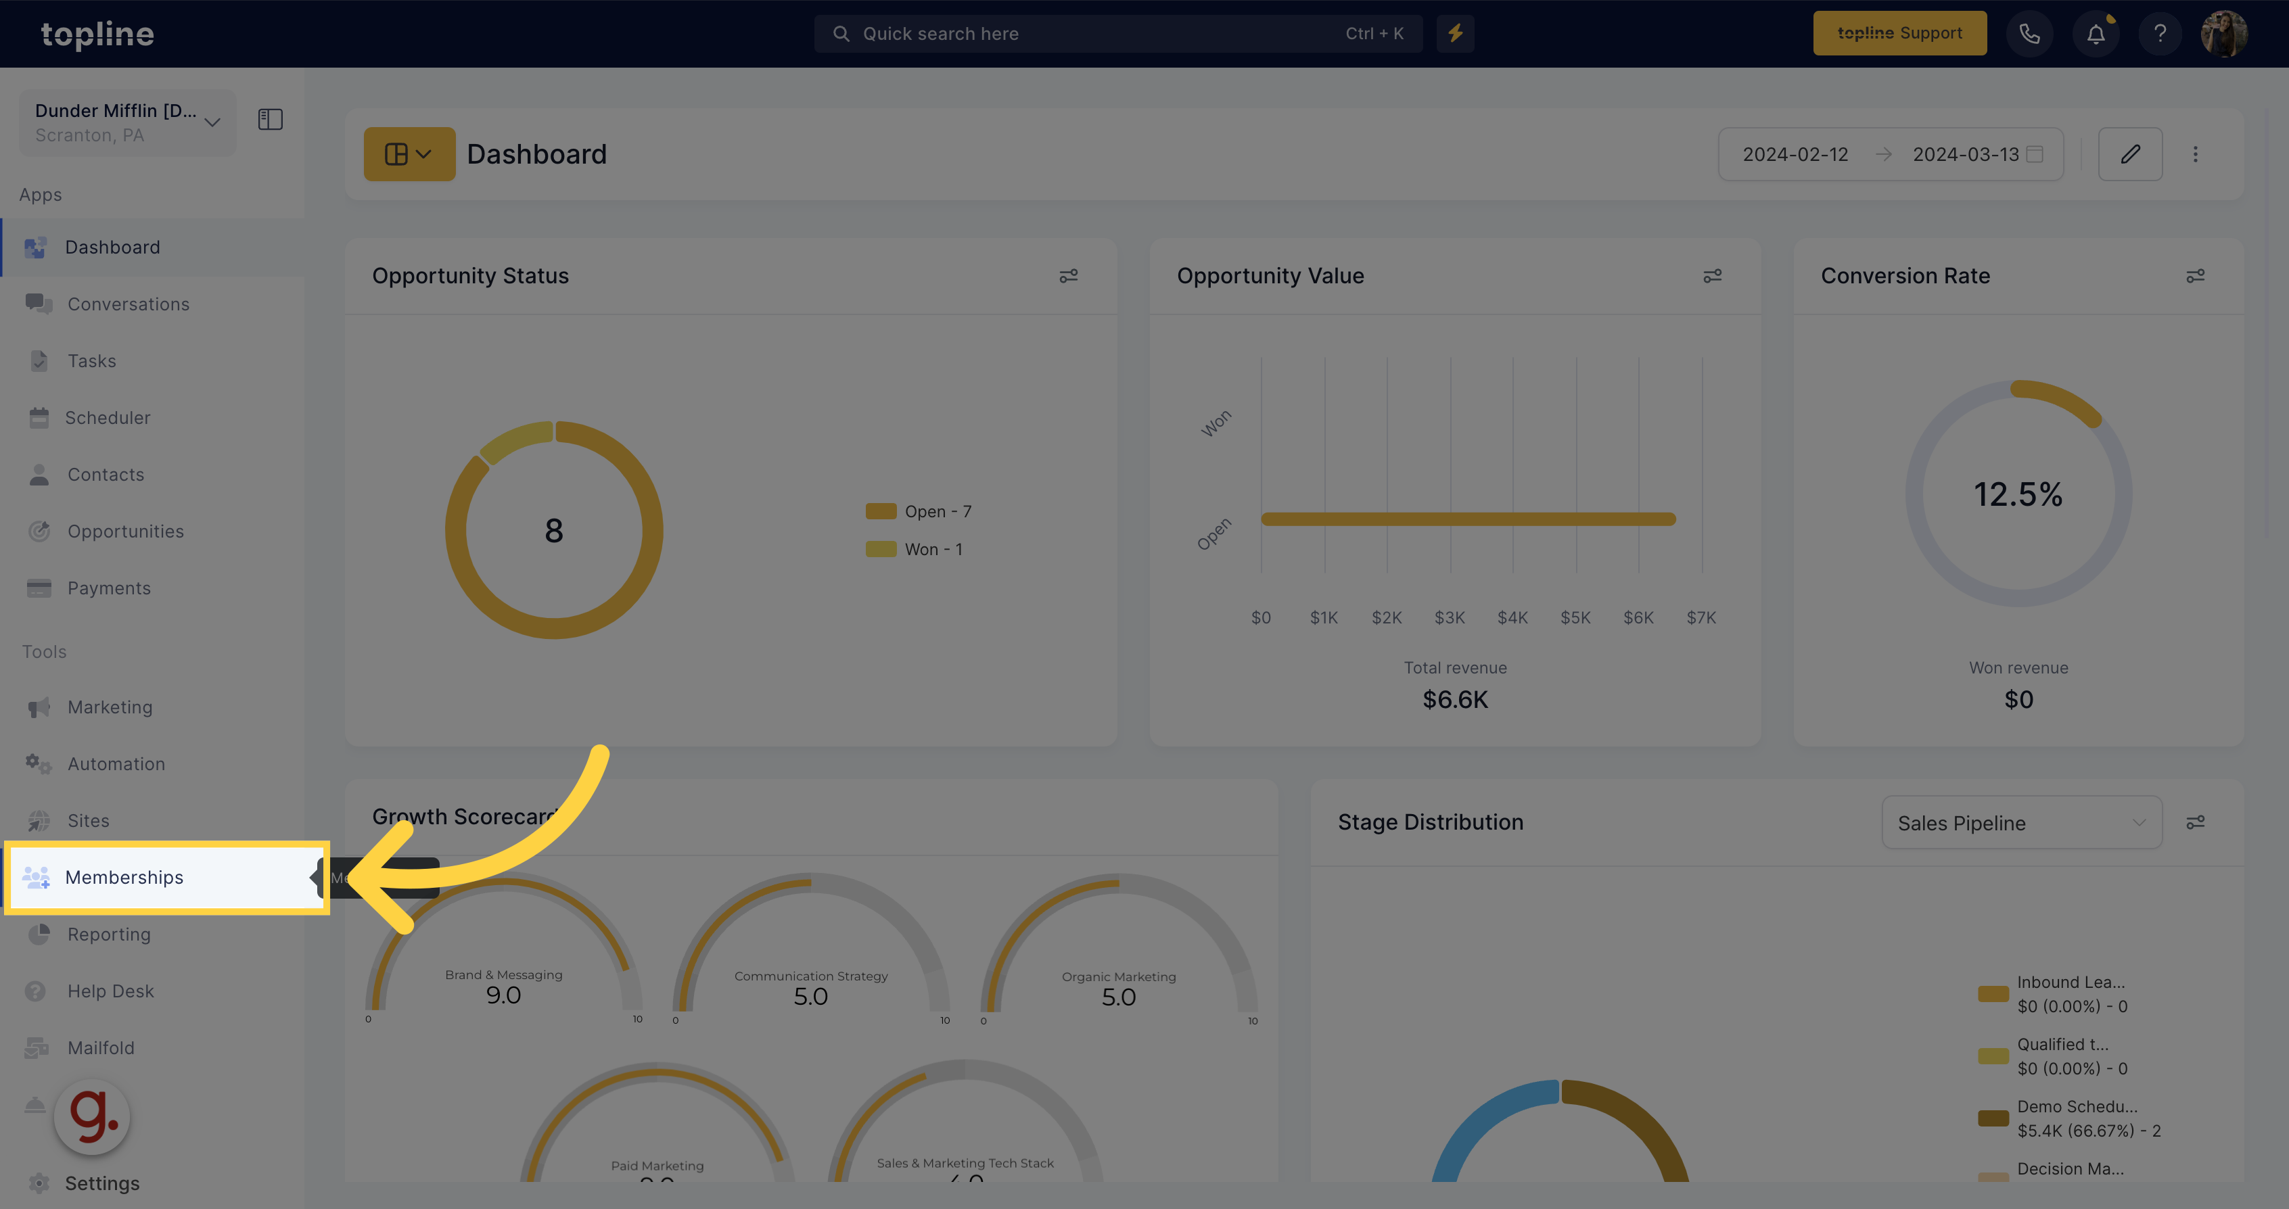Image resolution: width=2289 pixels, height=1209 pixels.
Task: Open the Marketing tool
Action: click(109, 707)
